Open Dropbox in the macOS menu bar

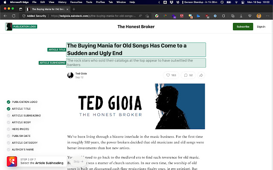pyautogui.click(x=171, y=2)
